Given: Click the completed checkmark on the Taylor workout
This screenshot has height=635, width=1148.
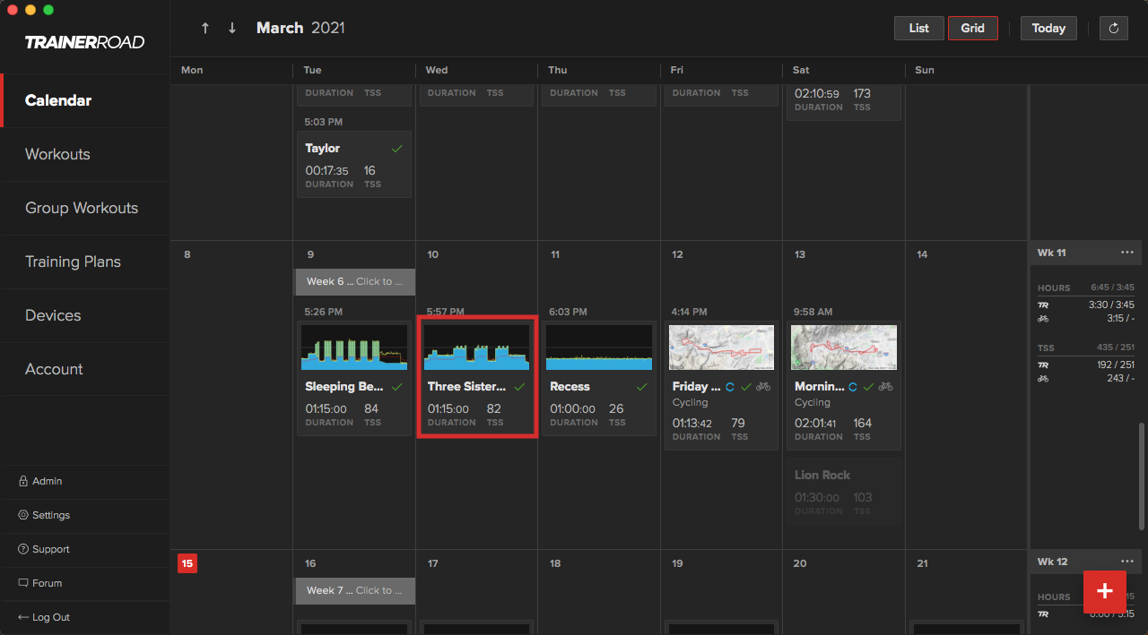Looking at the screenshot, I should (396, 149).
